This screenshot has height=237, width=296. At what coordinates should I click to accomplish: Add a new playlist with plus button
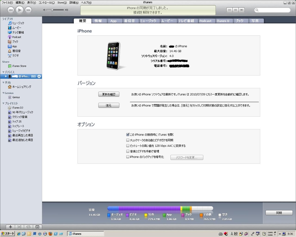(x=11, y=227)
